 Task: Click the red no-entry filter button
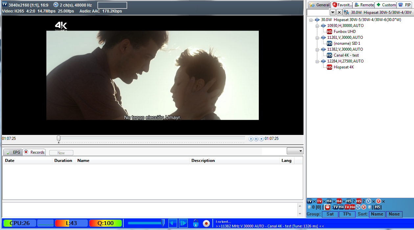pyautogui.click(x=327, y=207)
